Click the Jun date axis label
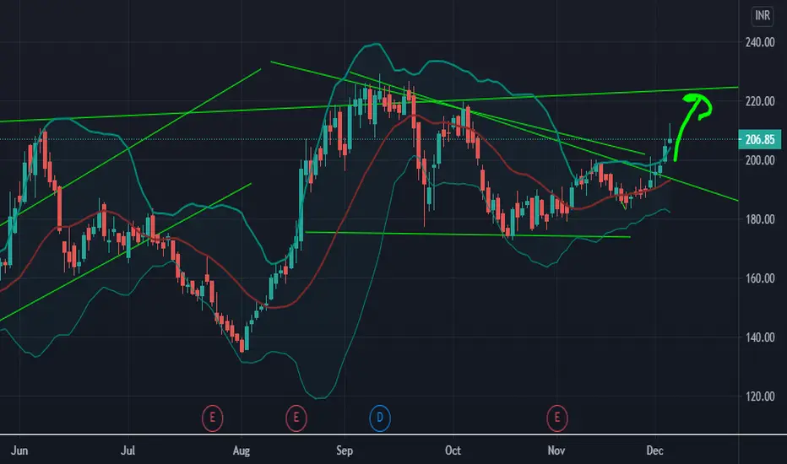This screenshot has width=787, height=464. coord(19,451)
